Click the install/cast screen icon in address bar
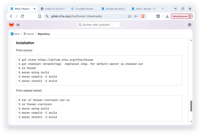 (x=130, y=16)
